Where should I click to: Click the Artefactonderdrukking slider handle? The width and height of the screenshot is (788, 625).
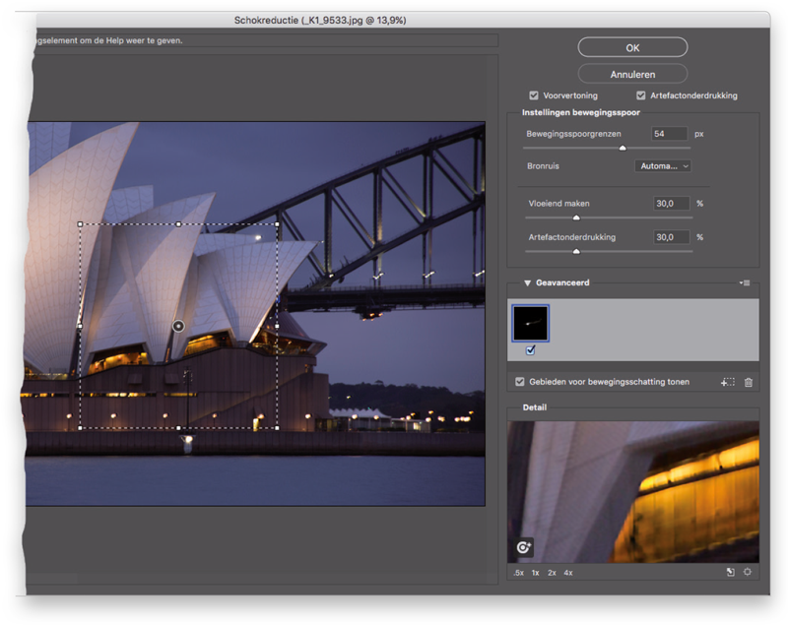point(576,252)
